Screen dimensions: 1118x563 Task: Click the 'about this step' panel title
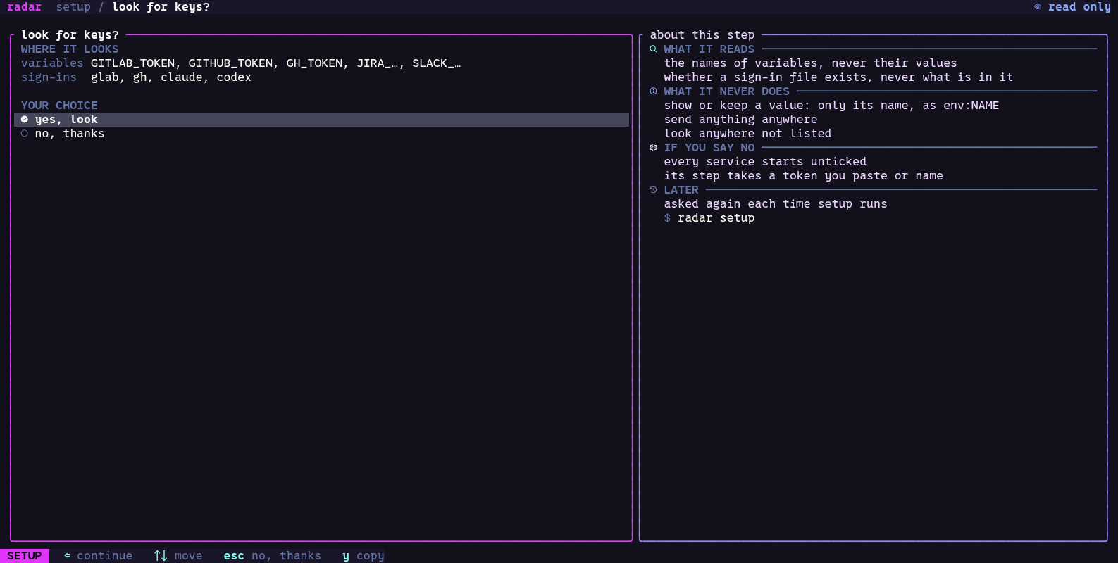point(702,35)
